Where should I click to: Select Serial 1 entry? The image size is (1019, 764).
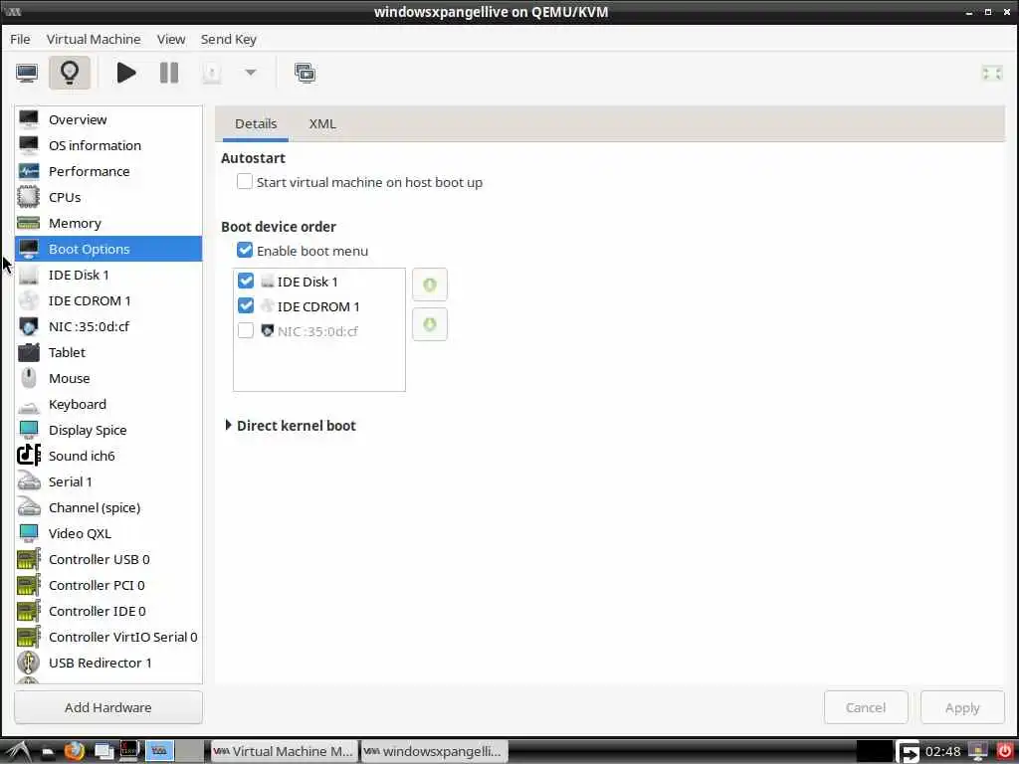point(108,482)
